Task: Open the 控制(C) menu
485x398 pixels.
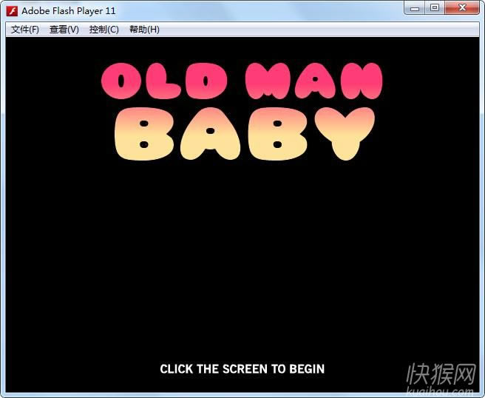Action: coord(104,30)
